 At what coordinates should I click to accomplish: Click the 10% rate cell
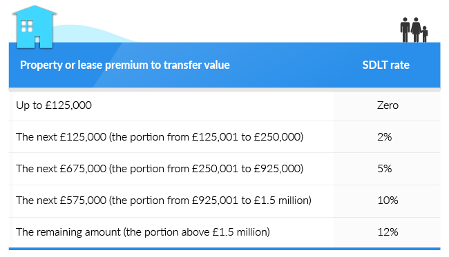(x=388, y=201)
